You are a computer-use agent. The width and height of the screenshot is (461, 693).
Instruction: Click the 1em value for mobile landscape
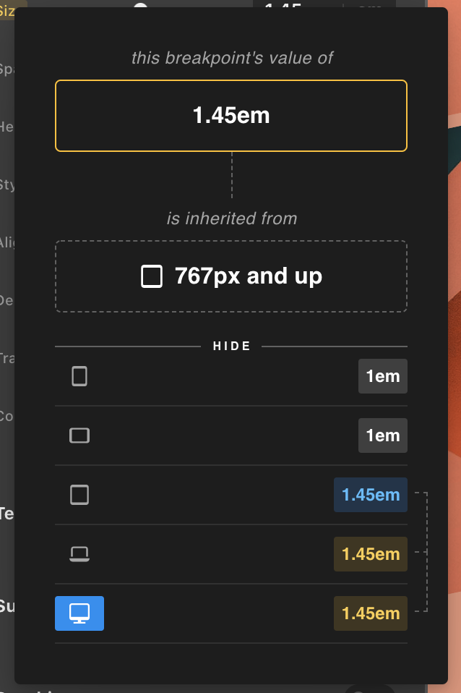pyautogui.click(x=382, y=435)
